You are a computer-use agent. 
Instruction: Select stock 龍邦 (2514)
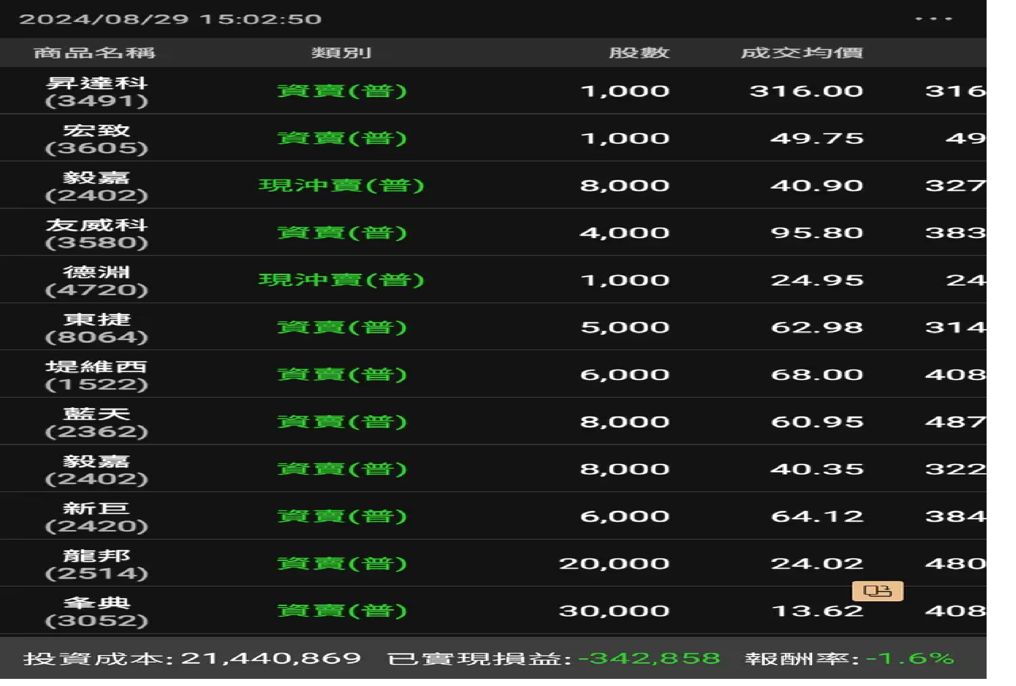click(97, 565)
